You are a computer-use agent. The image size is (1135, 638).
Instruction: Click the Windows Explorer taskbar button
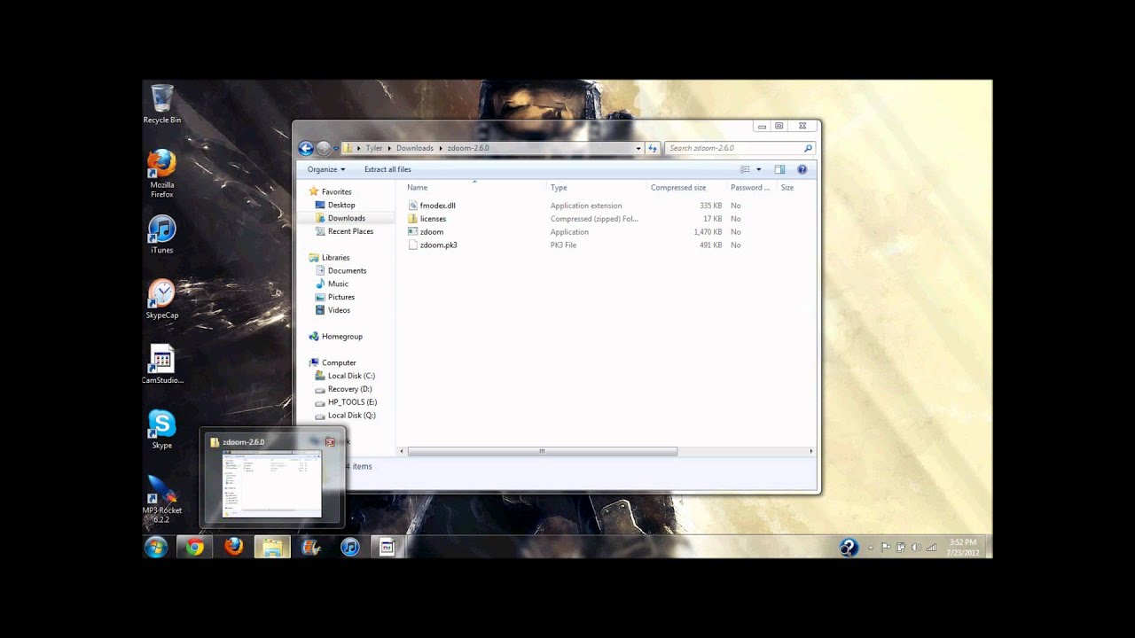tap(272, 547)
